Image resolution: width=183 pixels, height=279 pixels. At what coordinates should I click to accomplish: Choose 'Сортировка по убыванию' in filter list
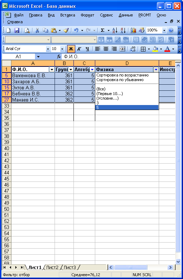(x=120, y=80)
